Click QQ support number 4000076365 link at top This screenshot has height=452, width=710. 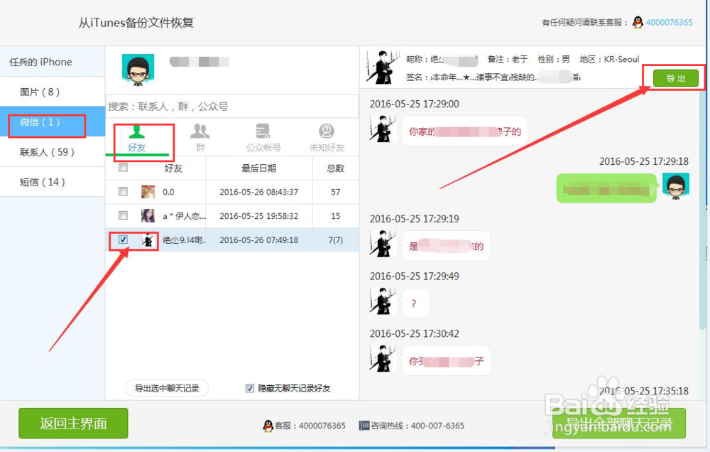coord(669,22)
